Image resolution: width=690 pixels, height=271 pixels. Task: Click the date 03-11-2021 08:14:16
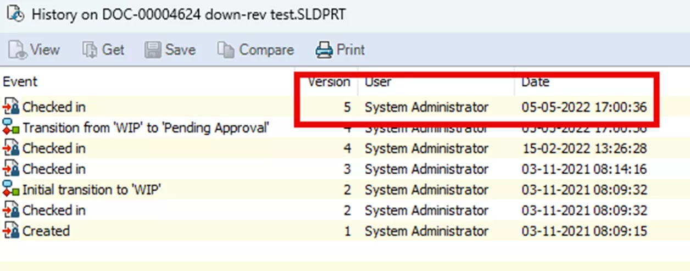[x=584, y=169]
